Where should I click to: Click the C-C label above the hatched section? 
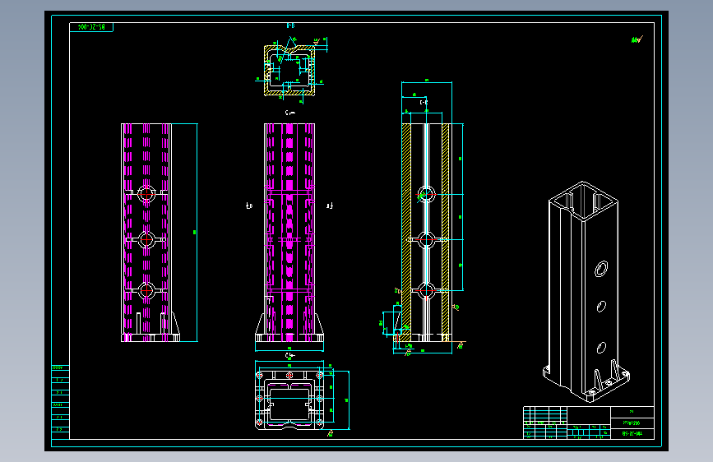pos(424,103)
